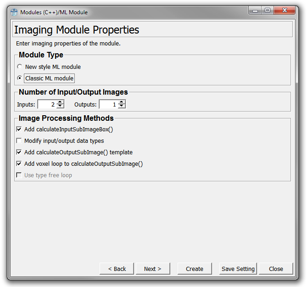Viewport: 307px width, 287px height.
Task: Maximize the ML Module wizard window
Action: (x=268, y=11)
